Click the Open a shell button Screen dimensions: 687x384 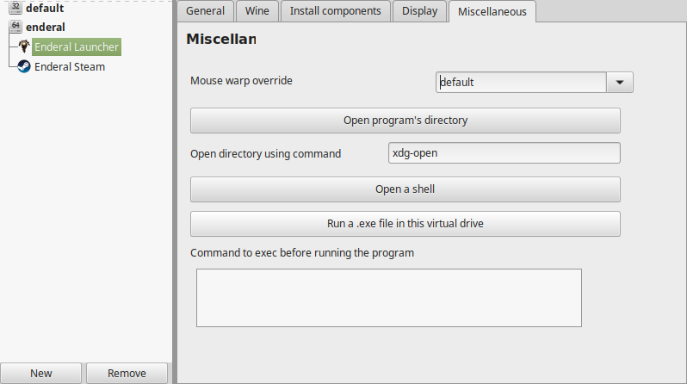coord(405,189)
